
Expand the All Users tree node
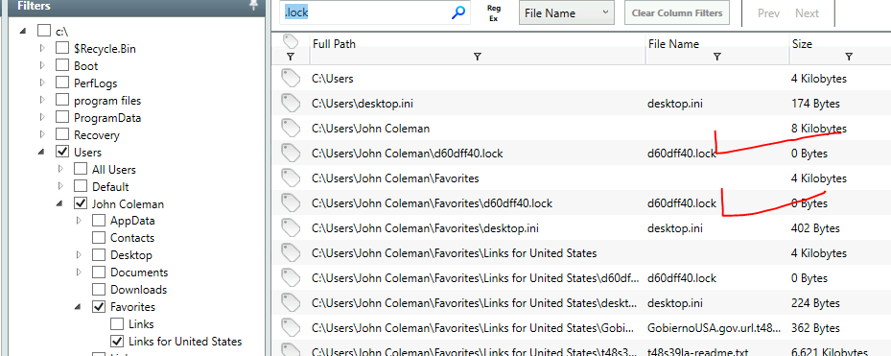tap(60, 169)
